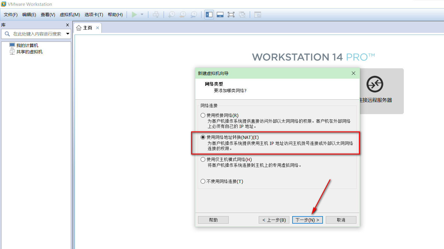The height and width of the screenshot is (249, 444).
Task: Toggle the library panel visibility icon
Action: pyautogui.click(x=209, y=14)
